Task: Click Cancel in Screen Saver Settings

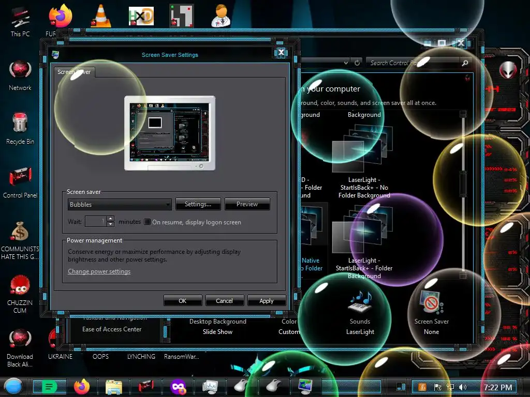Action: point(225,300)
